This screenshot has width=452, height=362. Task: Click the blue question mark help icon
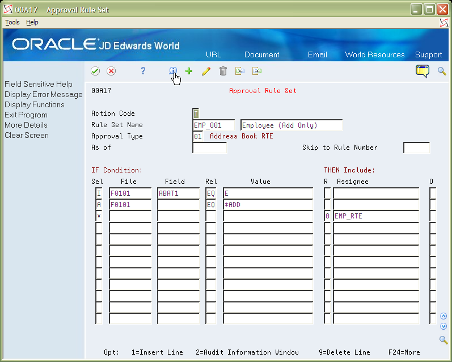pyautogui.click(x=143, y=71)
